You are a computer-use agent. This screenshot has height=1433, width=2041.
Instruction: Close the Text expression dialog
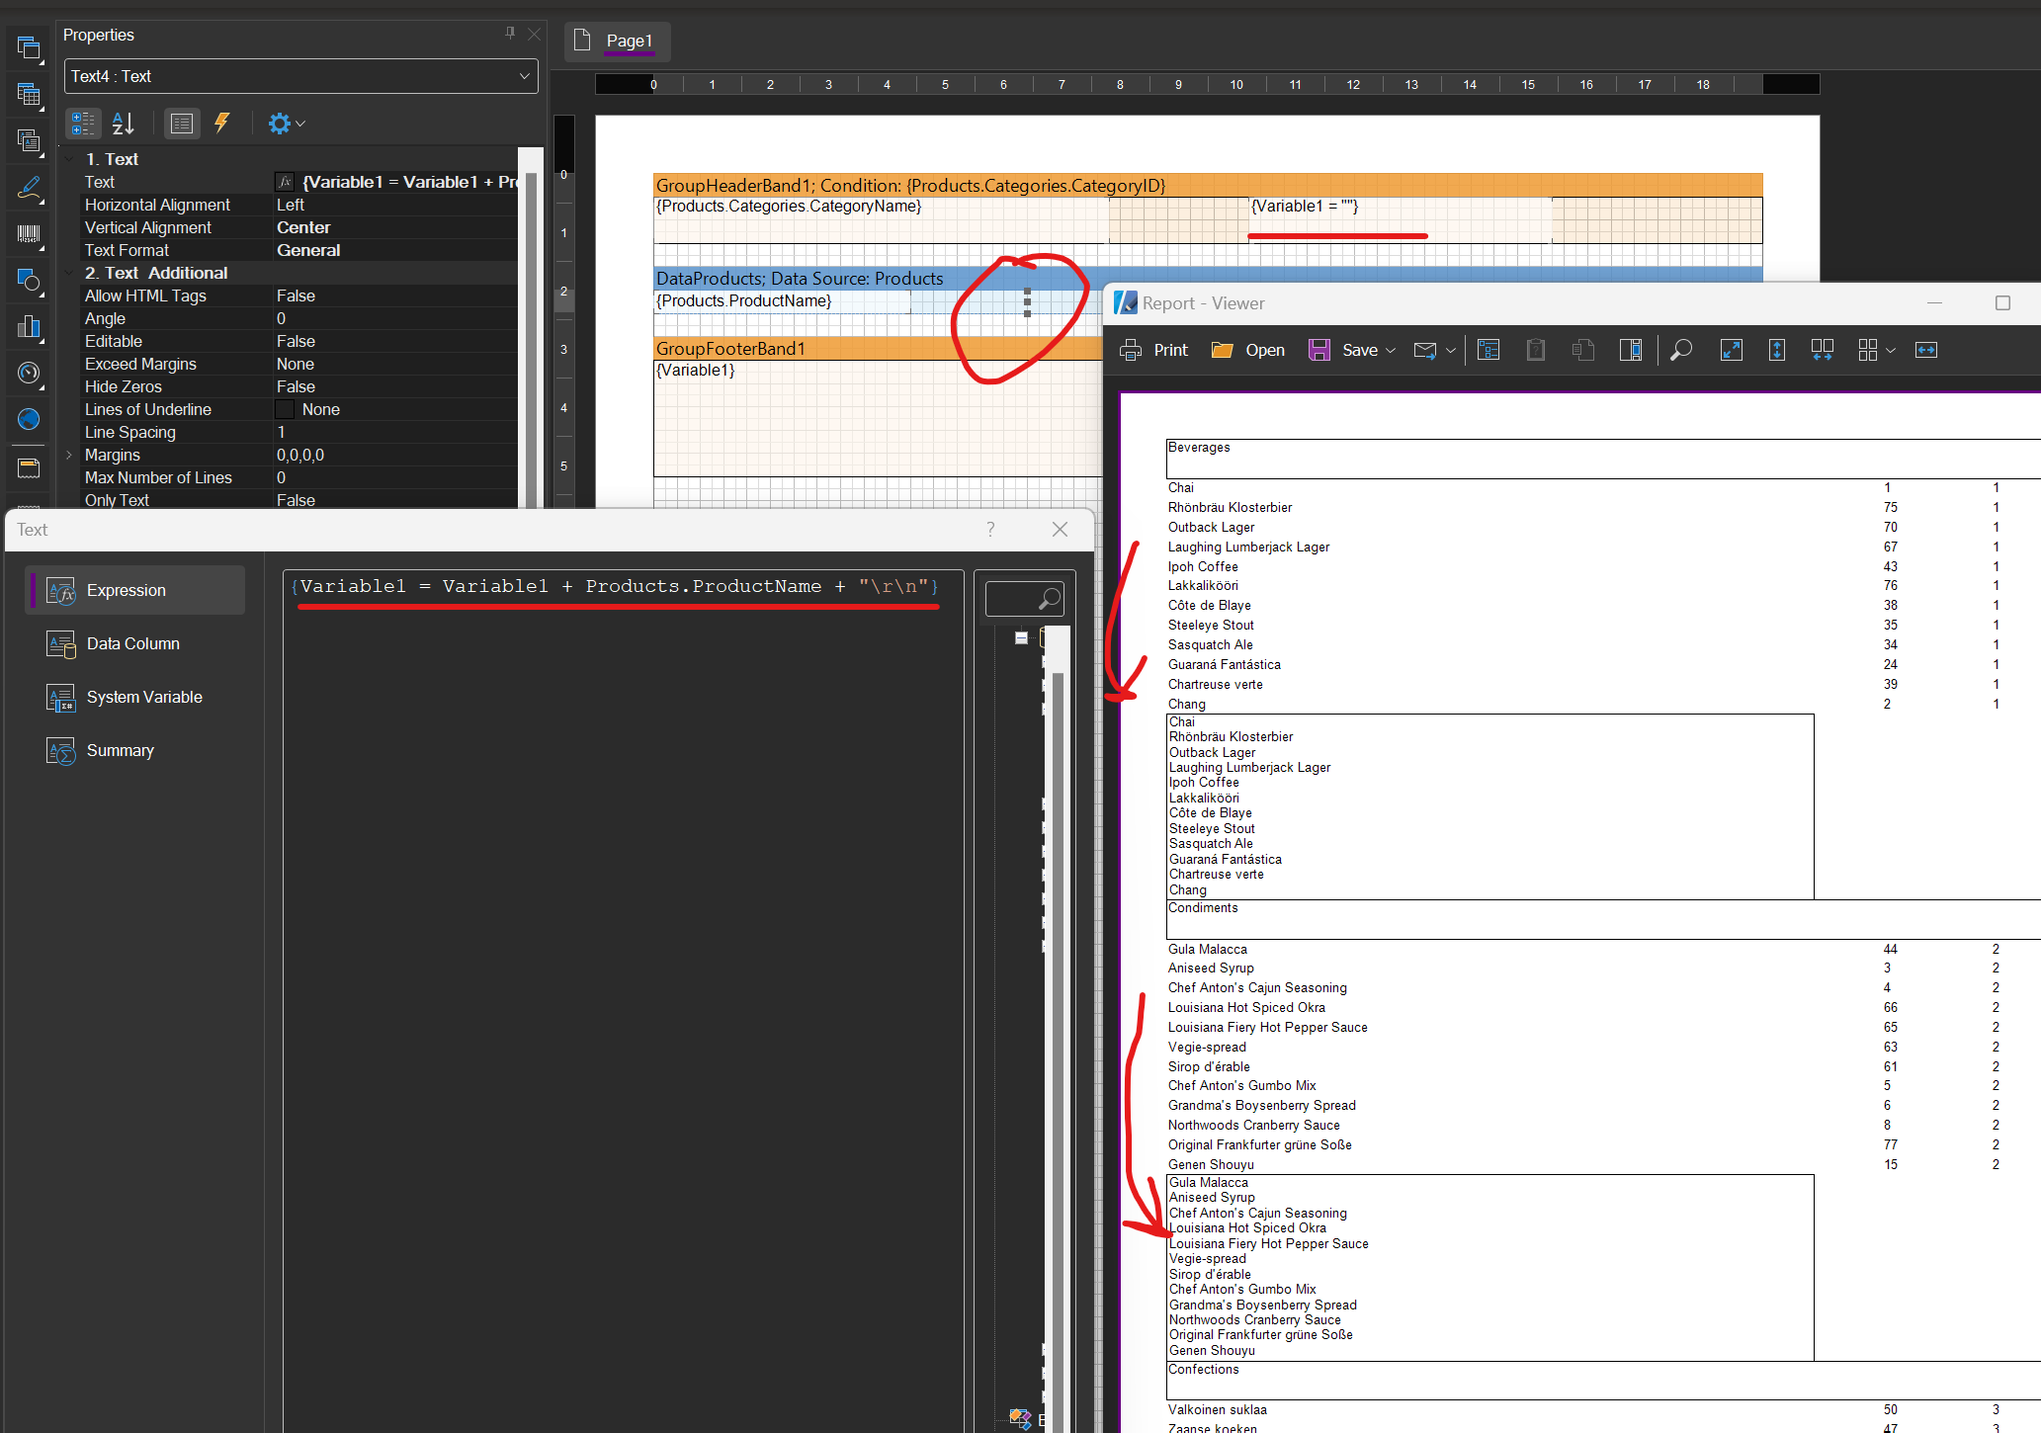pyautogui.click(x=1060, y=531)
